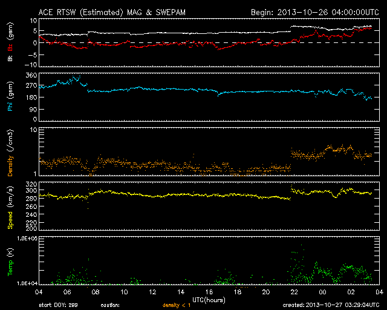Click the '5' tick on the Bt Bz axis
Image resolution: width=387 pixels, height=310 pixels.
pos(35,31)
